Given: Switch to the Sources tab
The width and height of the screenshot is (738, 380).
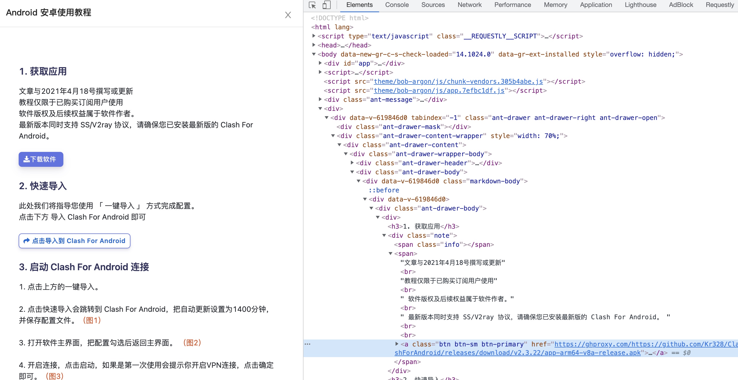Looking at the screenshot, I should pyautogui.click(x=433, y=5).
